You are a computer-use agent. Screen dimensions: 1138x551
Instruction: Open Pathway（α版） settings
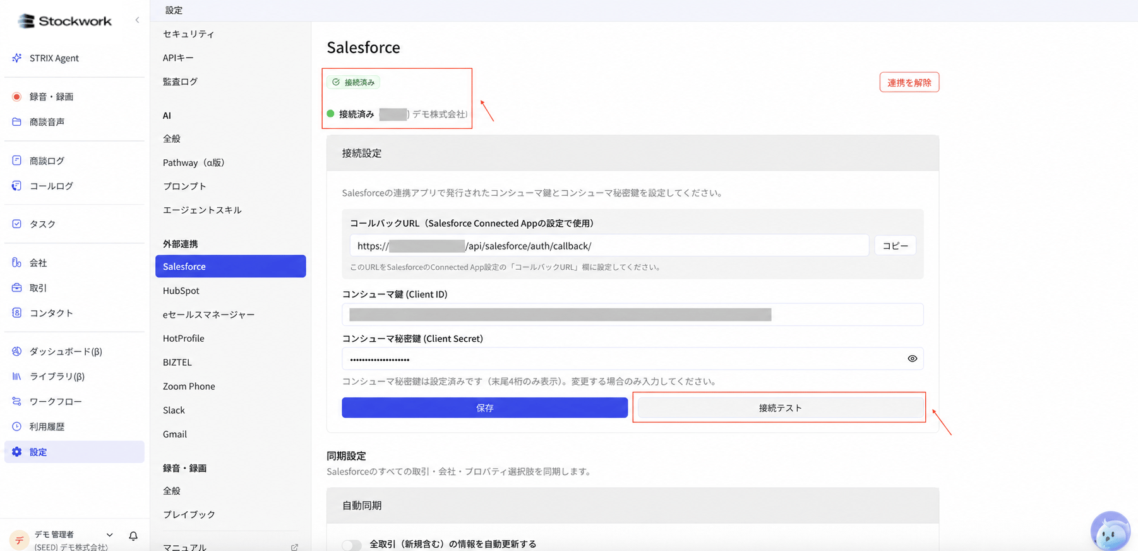pos(194,162)
